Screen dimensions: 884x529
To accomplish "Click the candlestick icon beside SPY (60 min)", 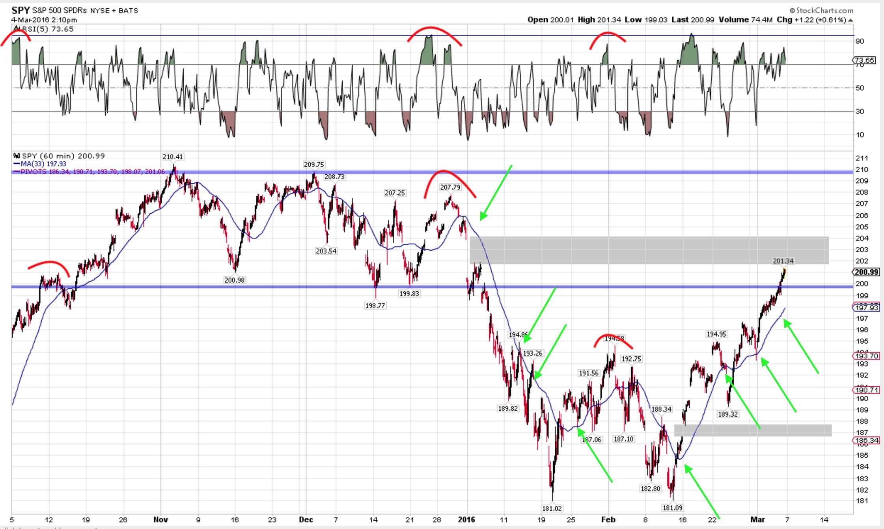I will pos(17,156).
